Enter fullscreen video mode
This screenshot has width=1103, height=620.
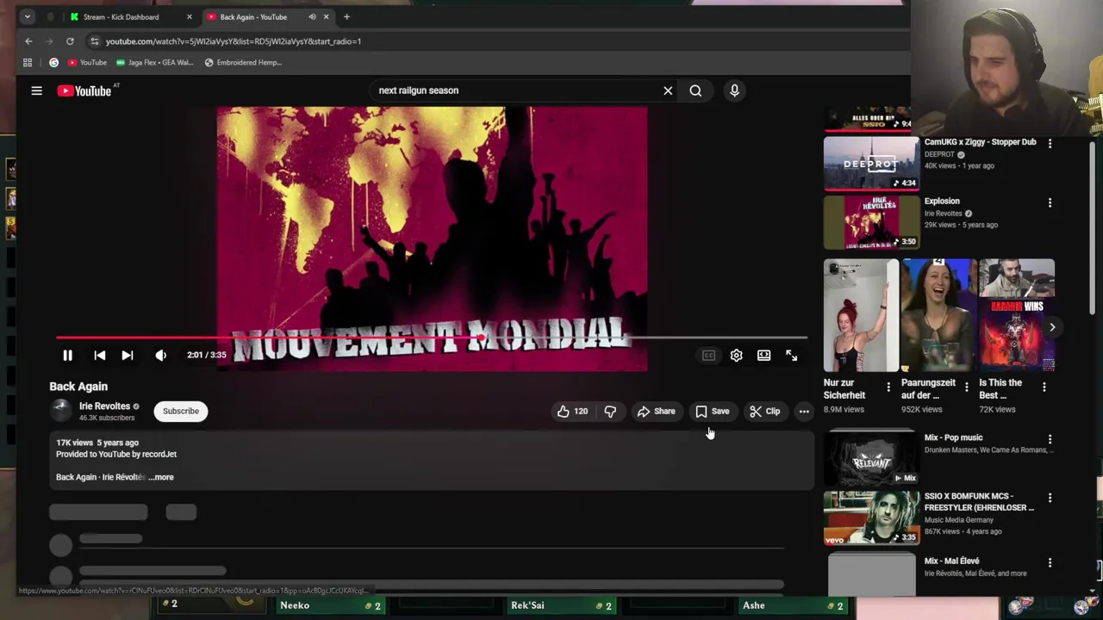click(x=791, y=355)
